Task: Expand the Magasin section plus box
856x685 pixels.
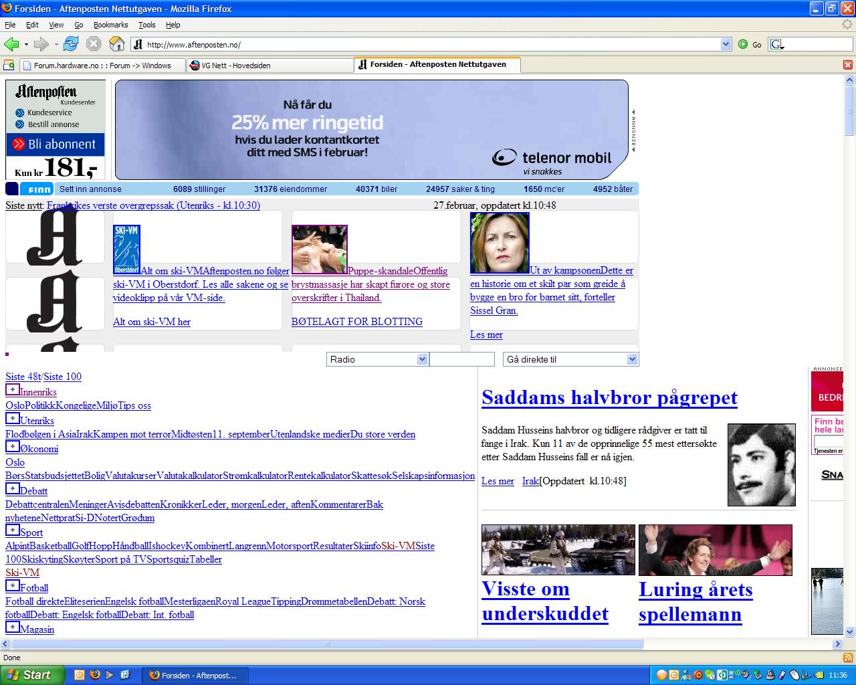Action: pos(12,627)
